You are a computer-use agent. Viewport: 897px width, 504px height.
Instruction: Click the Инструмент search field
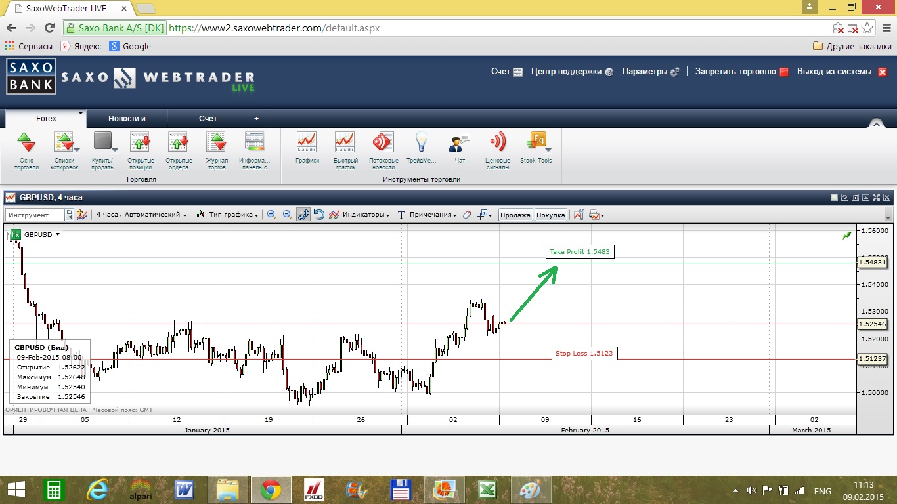point(35,215)
